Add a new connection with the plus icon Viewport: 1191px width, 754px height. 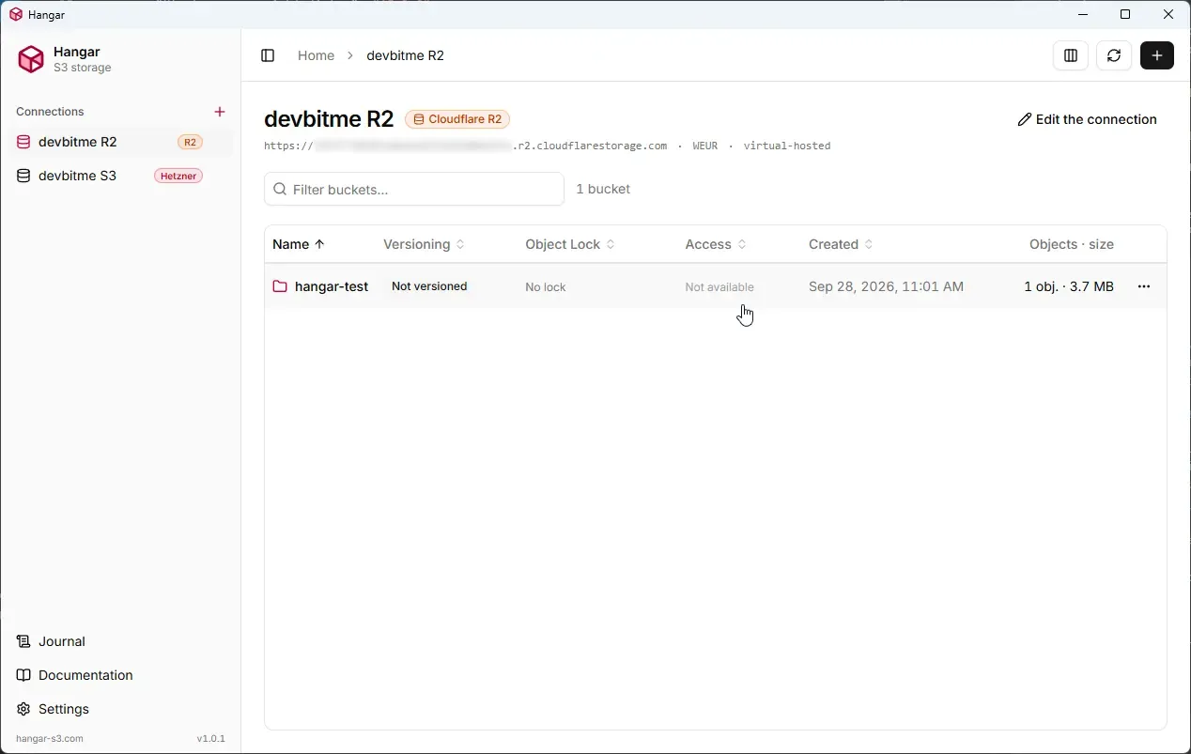pos(220,112)
